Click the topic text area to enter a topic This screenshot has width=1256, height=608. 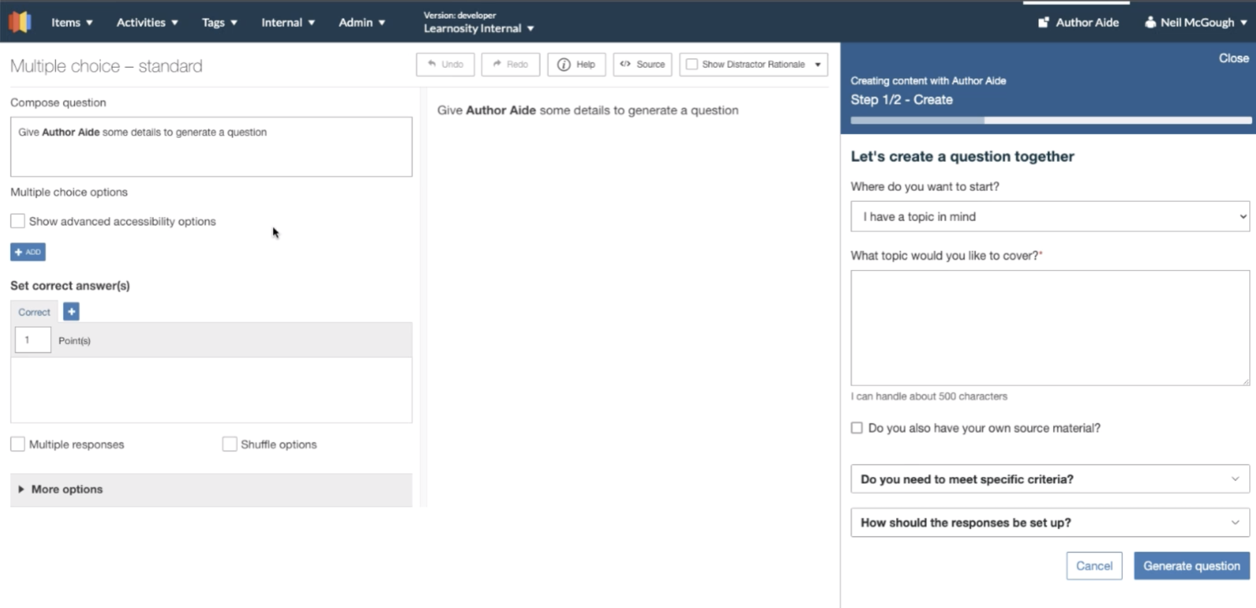[x=1049, y=326]
